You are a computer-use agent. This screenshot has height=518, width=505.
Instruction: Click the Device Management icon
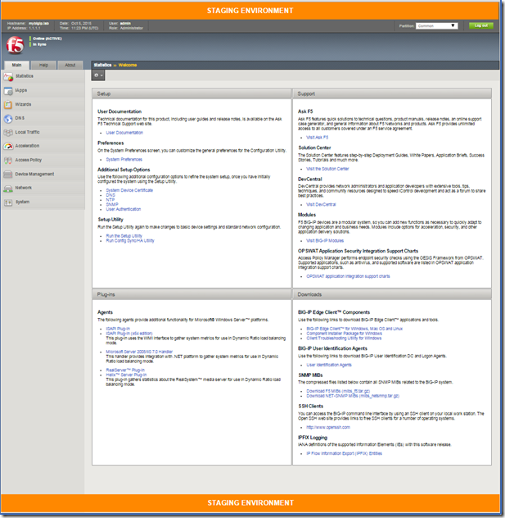point(8,174)
